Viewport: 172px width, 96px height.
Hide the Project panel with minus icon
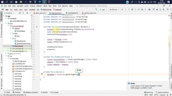[x=30, y=13]
